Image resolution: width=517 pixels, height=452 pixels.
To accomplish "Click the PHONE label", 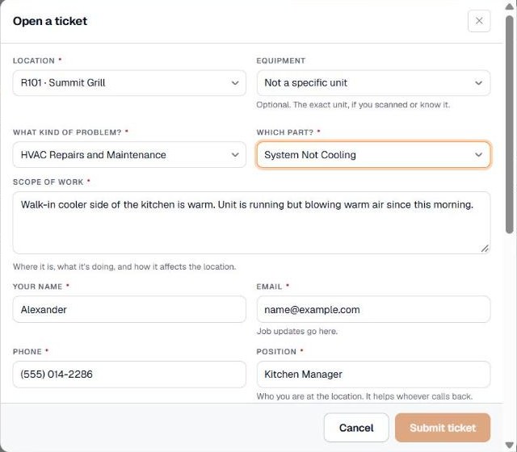I will click(x=27, y=352).
